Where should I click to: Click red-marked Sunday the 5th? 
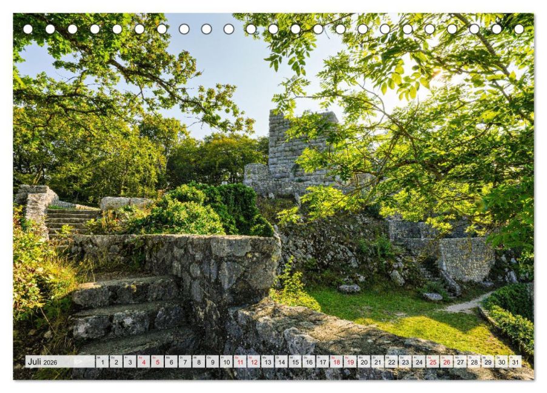click(157, 361)
